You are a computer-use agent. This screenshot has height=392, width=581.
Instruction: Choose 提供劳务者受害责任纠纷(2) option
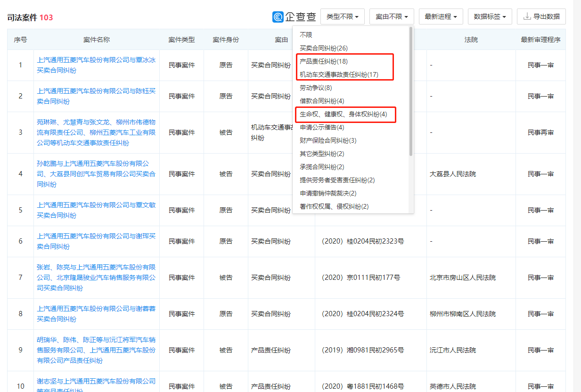click(337, 180)
